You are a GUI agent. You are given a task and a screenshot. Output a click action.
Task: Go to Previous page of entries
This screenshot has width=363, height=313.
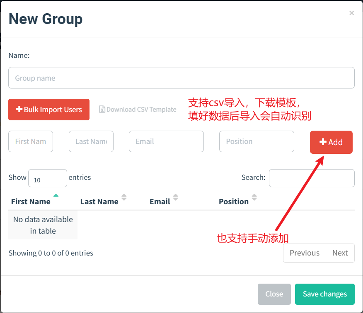click(x=305, y=253)
